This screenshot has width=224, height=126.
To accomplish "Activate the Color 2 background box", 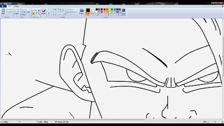I will (x=93, y=12).
